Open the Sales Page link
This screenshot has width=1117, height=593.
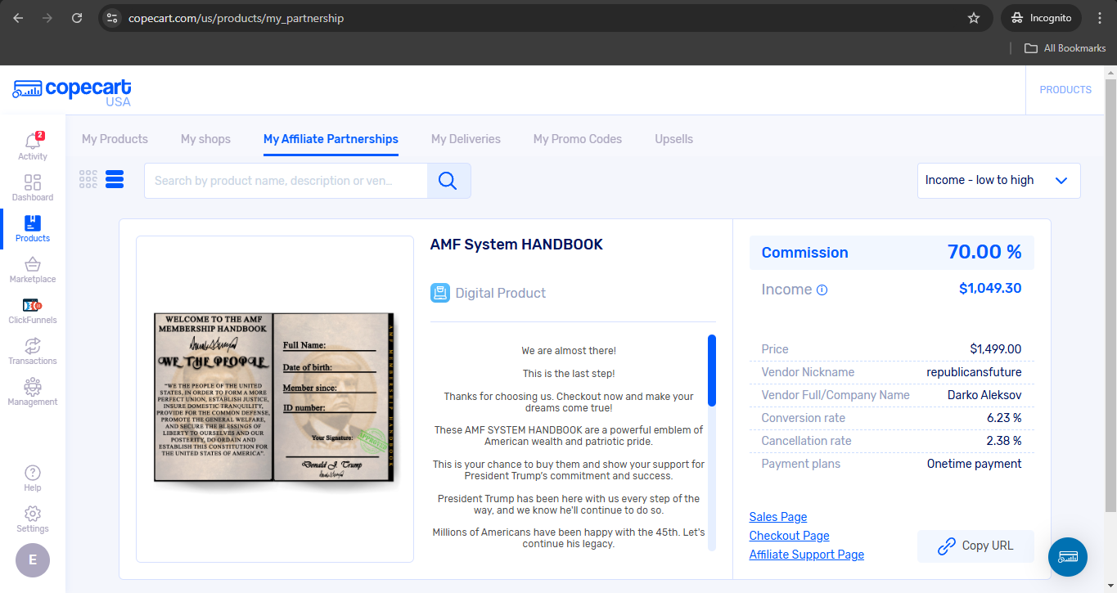click(778, 517)
